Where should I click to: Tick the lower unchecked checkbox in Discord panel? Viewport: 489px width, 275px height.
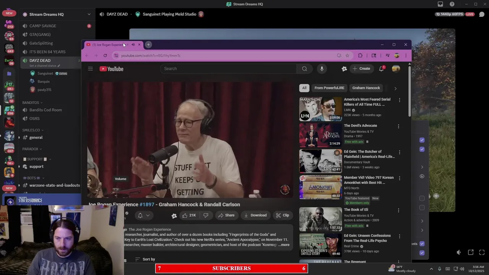pos(422,208)
